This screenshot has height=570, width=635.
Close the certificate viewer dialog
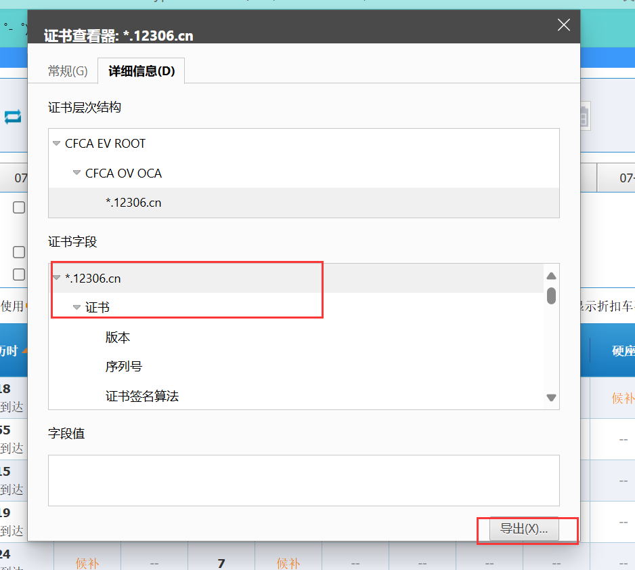(x=563, y=24)
